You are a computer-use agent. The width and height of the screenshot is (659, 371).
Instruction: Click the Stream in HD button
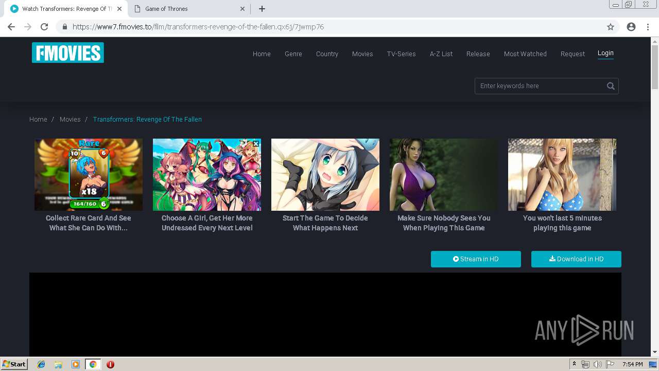coord(476,259)
